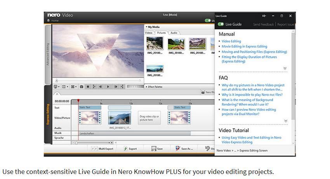Open Moving and Positioning Files link

click(254, 52)
